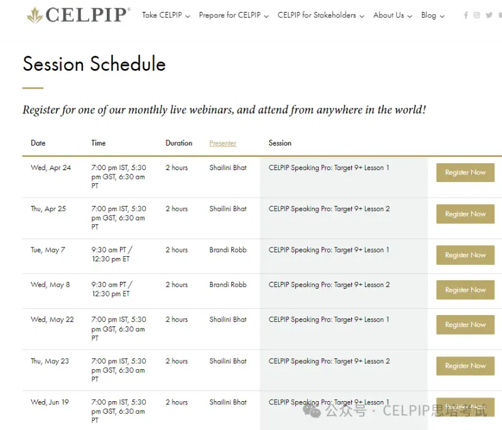Screen dimensions: 502x430
Task: Click the Presenter column header link
Action: [223, 143]
